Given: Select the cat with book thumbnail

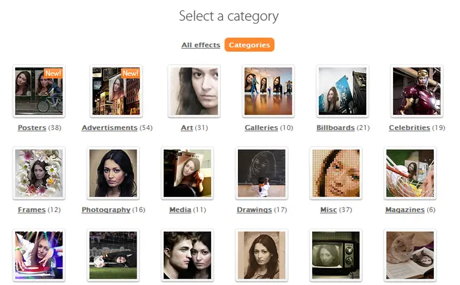Looking at the screenshot, I should [410, 255].
